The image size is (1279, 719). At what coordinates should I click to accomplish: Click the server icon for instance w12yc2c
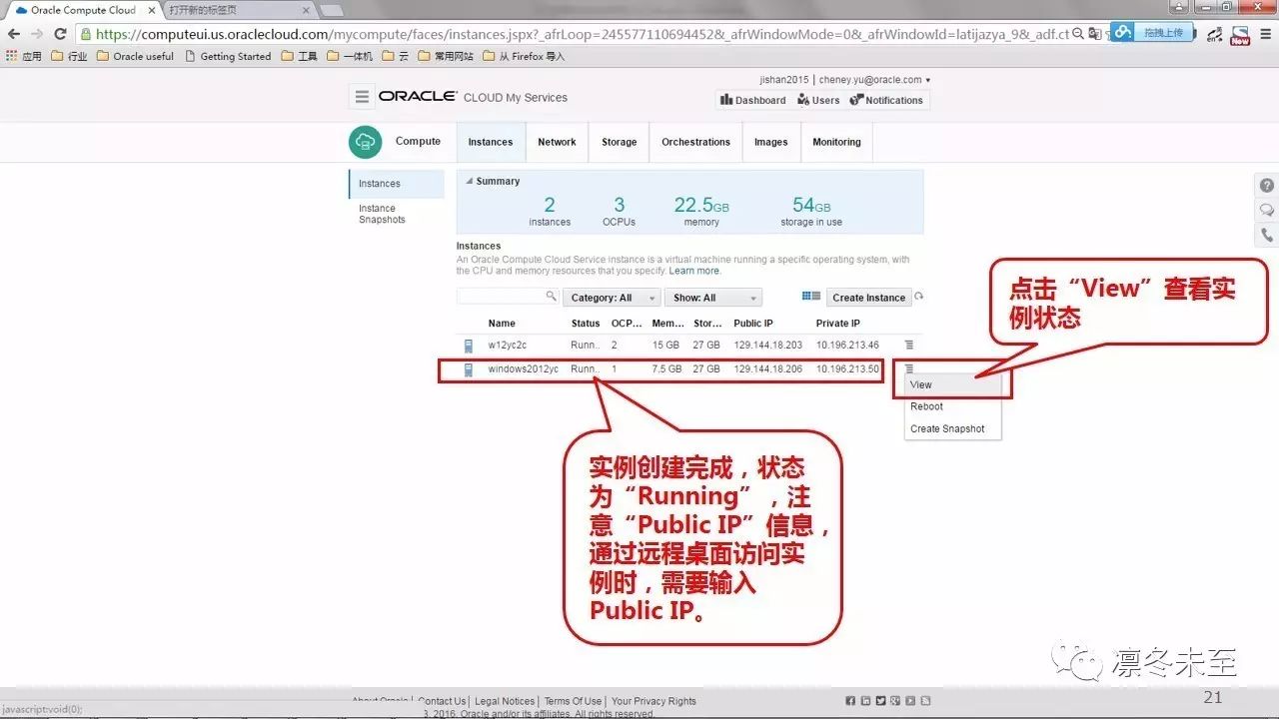[468, 346]
